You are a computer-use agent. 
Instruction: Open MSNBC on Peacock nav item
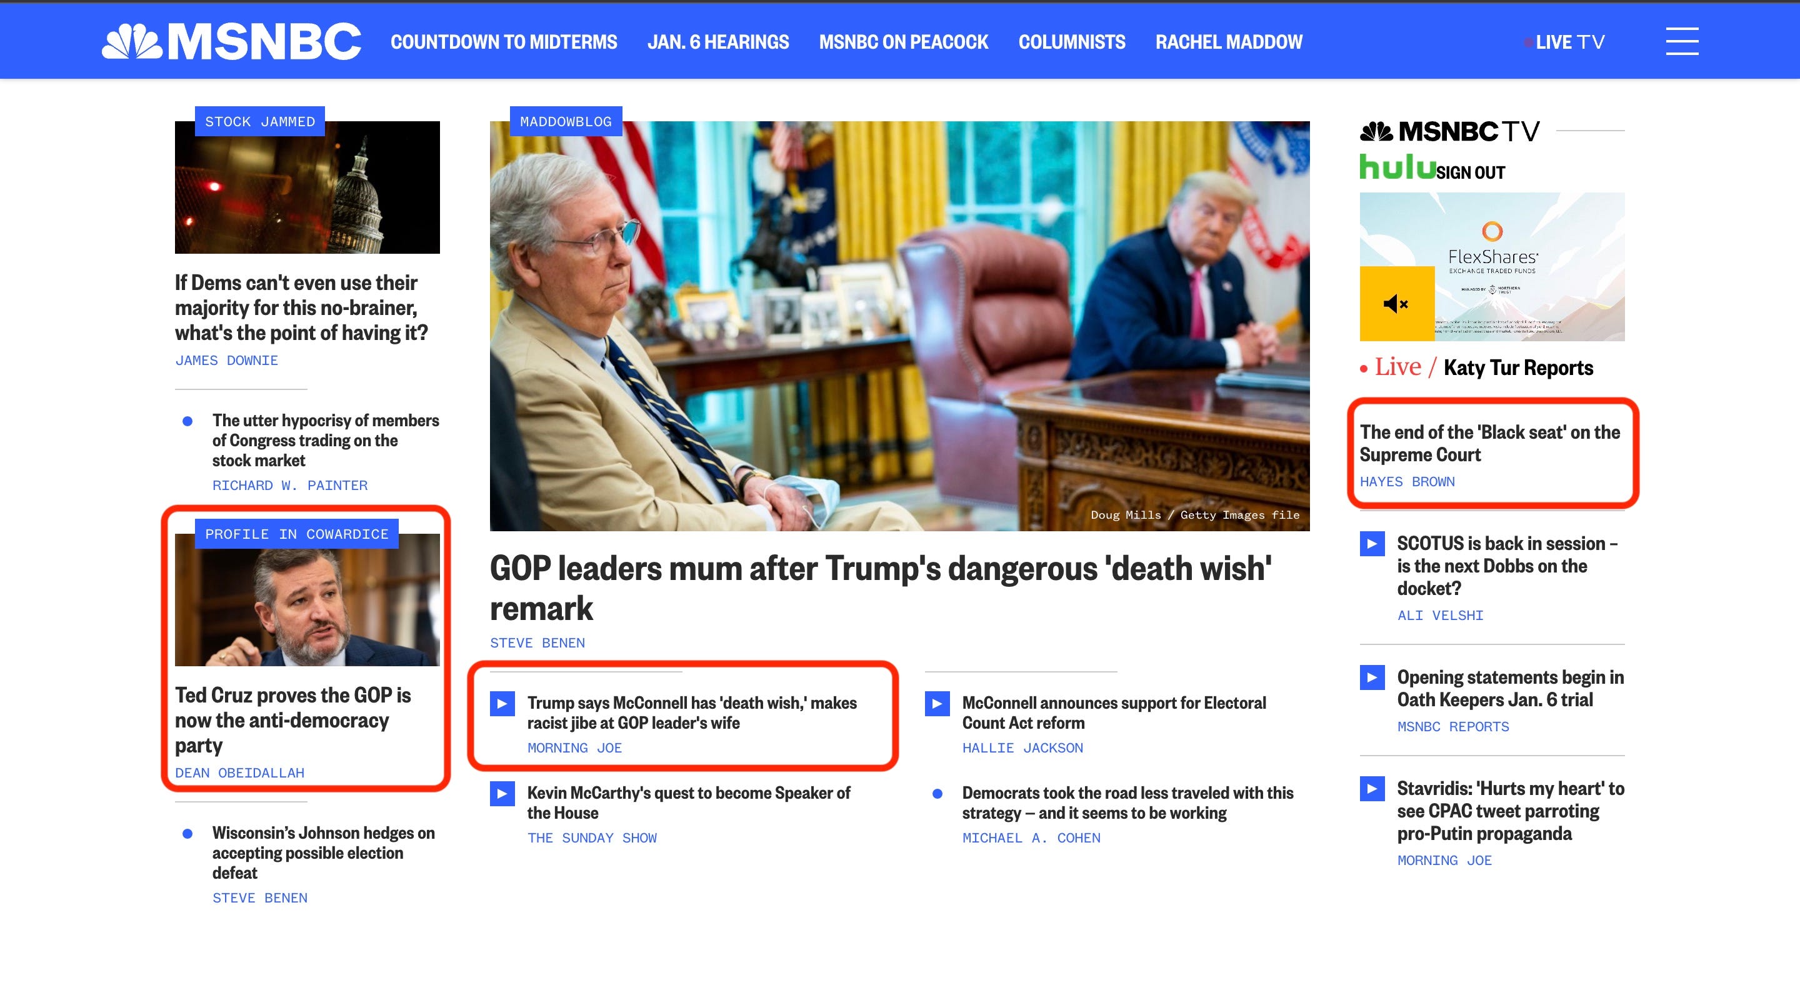coord(904,42)
